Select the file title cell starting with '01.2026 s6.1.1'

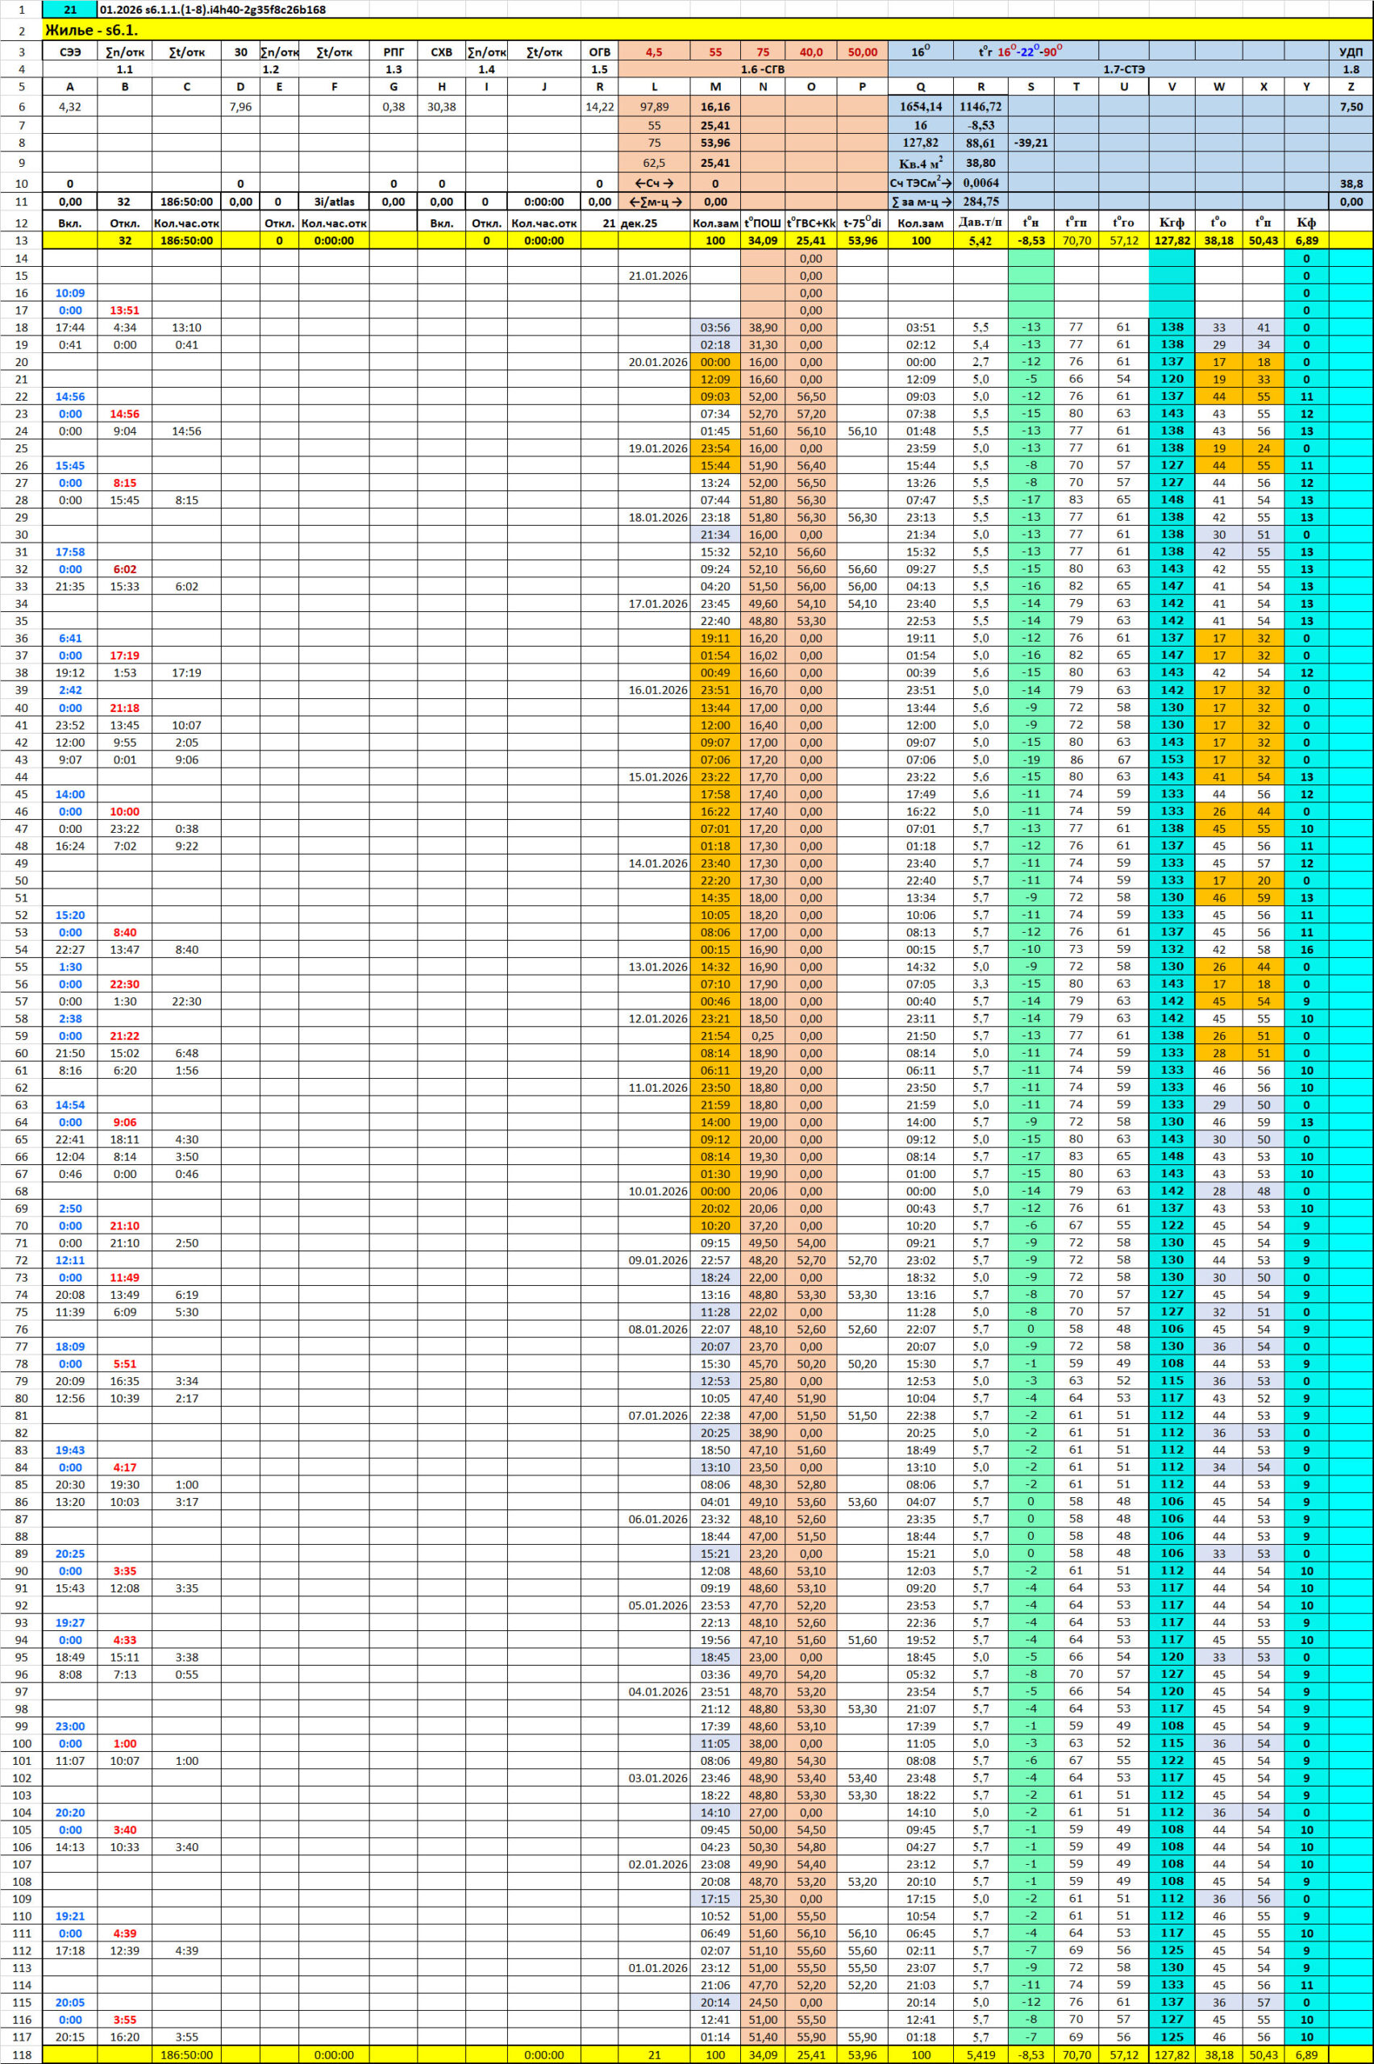tap(213, 10)
